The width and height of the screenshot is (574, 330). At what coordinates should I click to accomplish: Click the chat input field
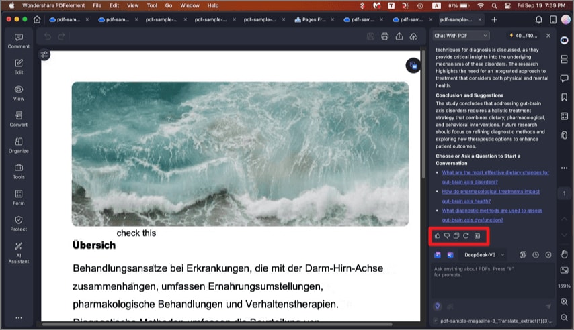coord(493,282)
